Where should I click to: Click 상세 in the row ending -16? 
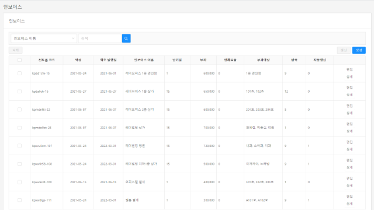349,95
